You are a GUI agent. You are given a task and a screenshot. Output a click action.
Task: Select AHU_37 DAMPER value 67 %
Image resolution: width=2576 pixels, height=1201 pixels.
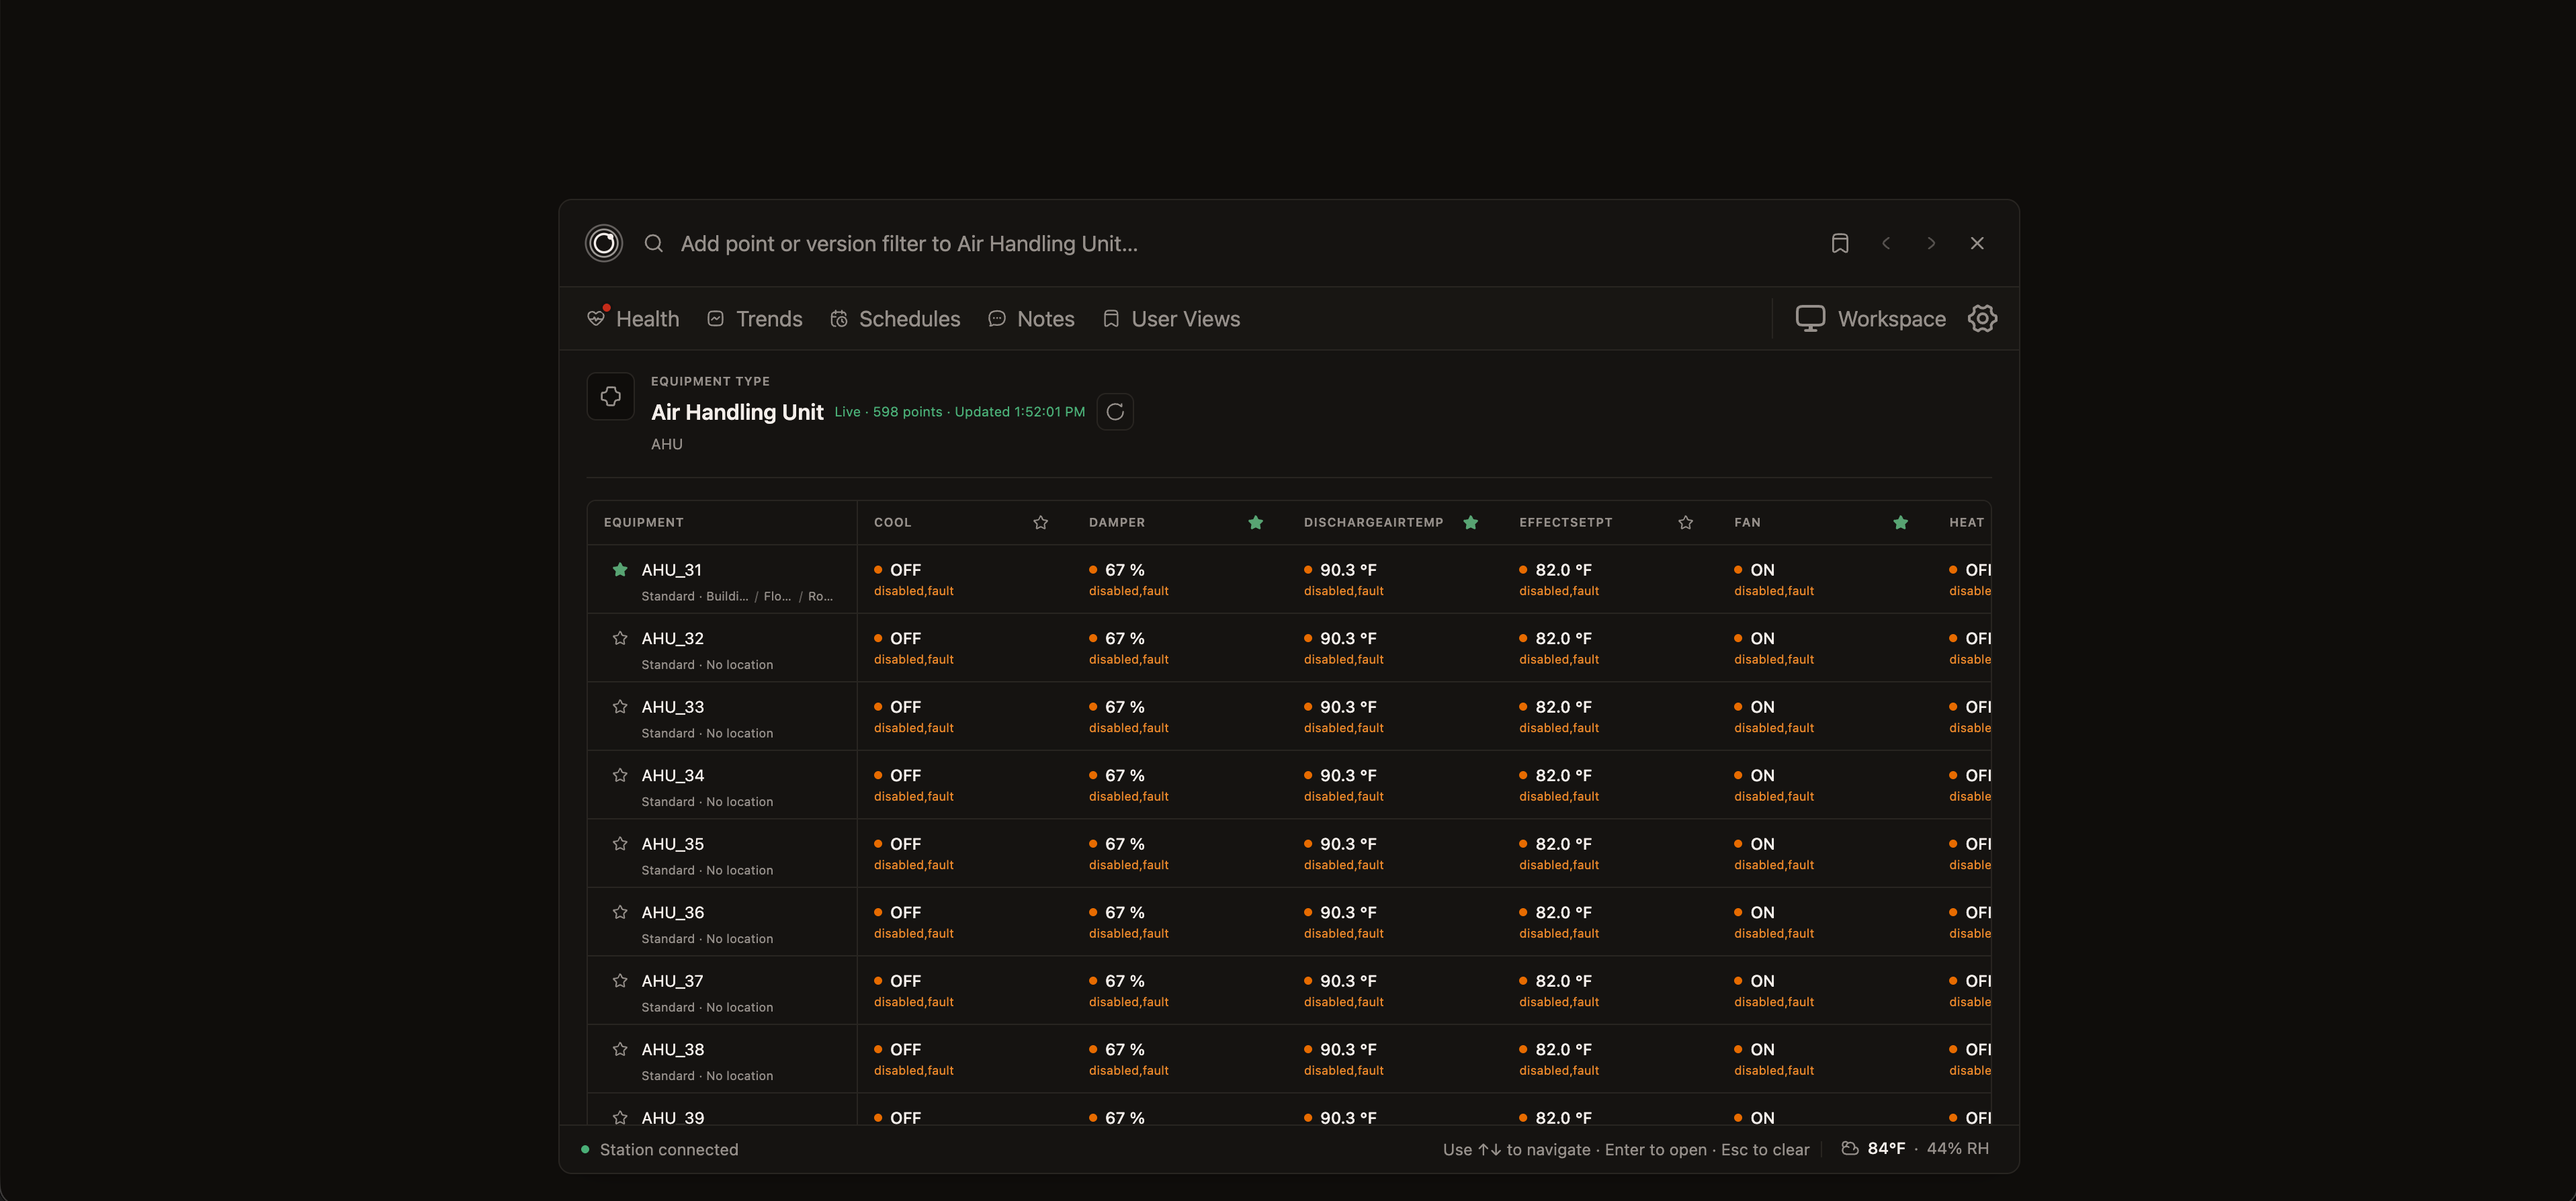(1124, 981)
